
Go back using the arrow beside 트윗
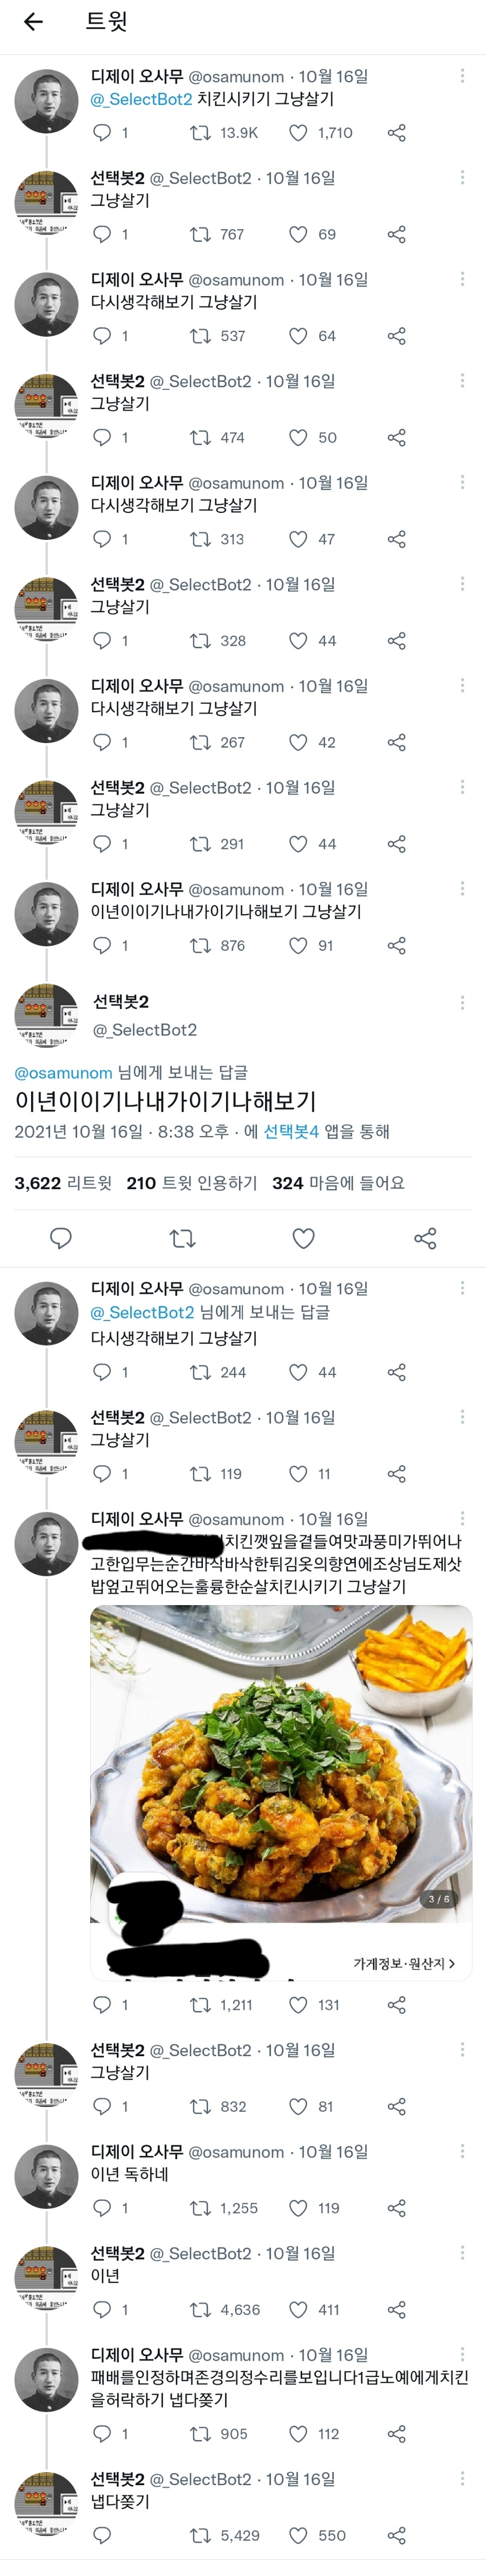pos(33,22)
